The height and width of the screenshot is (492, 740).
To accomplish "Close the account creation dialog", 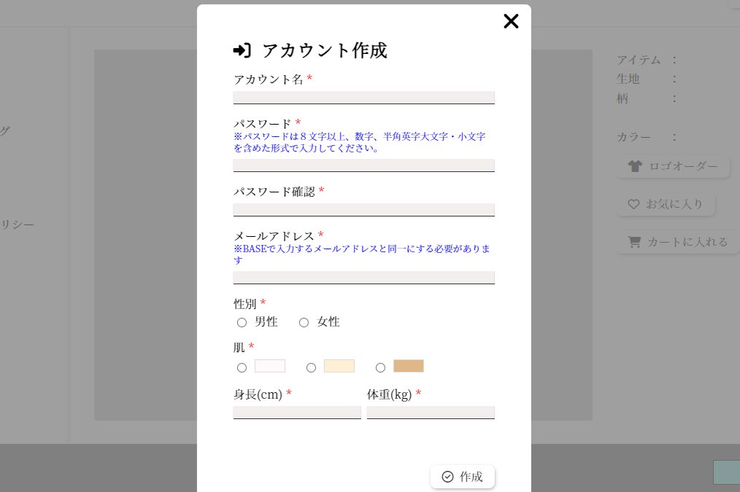I will [x=511, y=21].
